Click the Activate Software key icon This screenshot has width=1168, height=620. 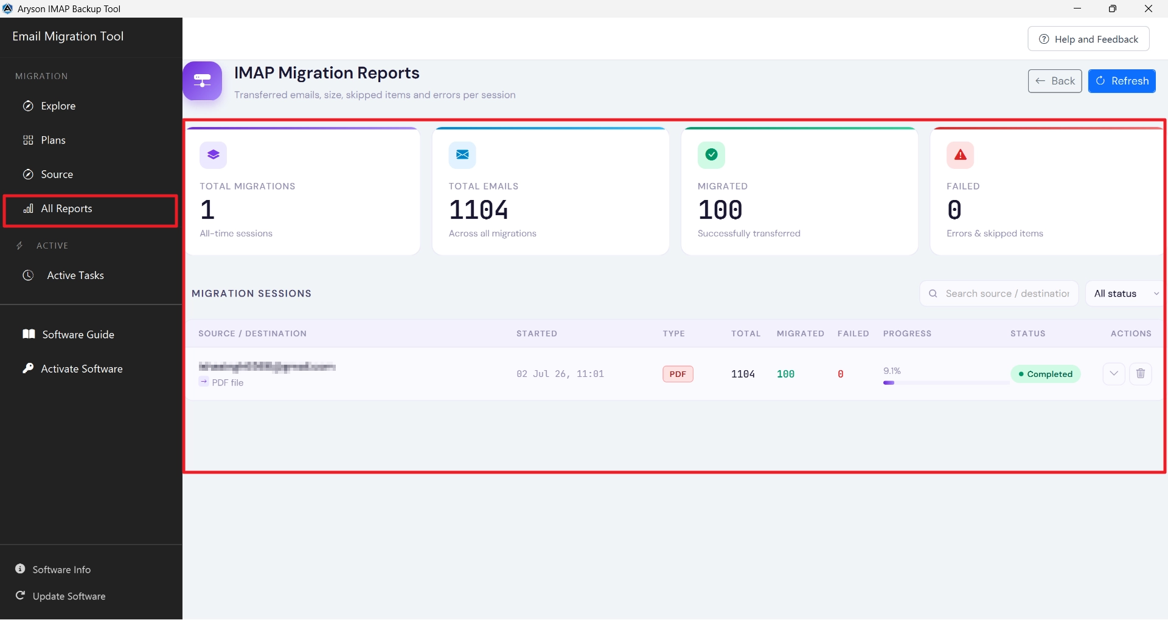(x=28, y=368)
